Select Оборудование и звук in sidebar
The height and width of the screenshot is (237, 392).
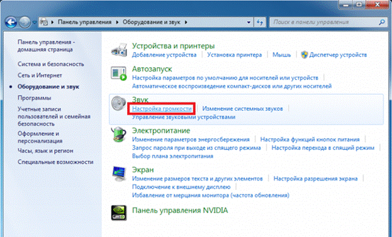[48, 87]
